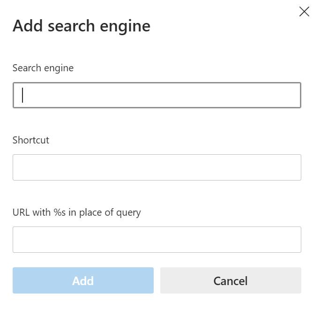The width and height of the screenshot is (313, 309).
Task: Click the "%s" text in the URL label
Action: [60, 212]
